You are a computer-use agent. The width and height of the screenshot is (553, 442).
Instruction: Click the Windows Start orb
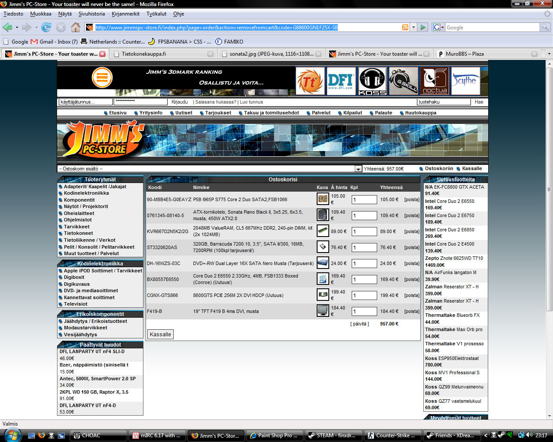12,435
